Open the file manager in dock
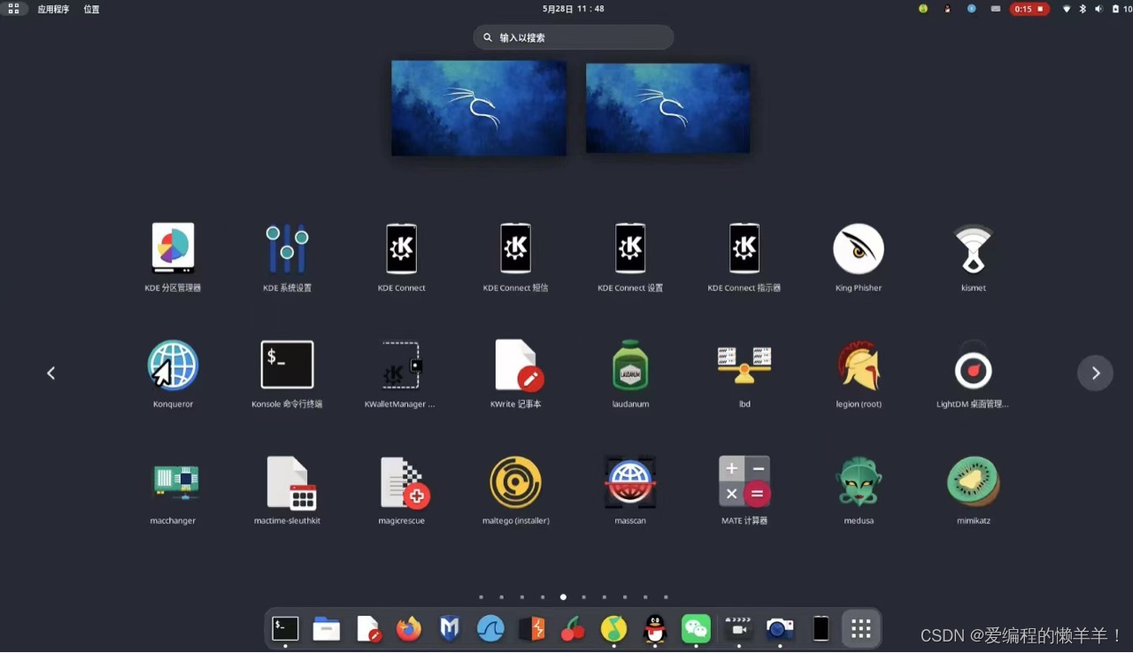The height and width of the screenshot is (653, 1133). [327, 628]
